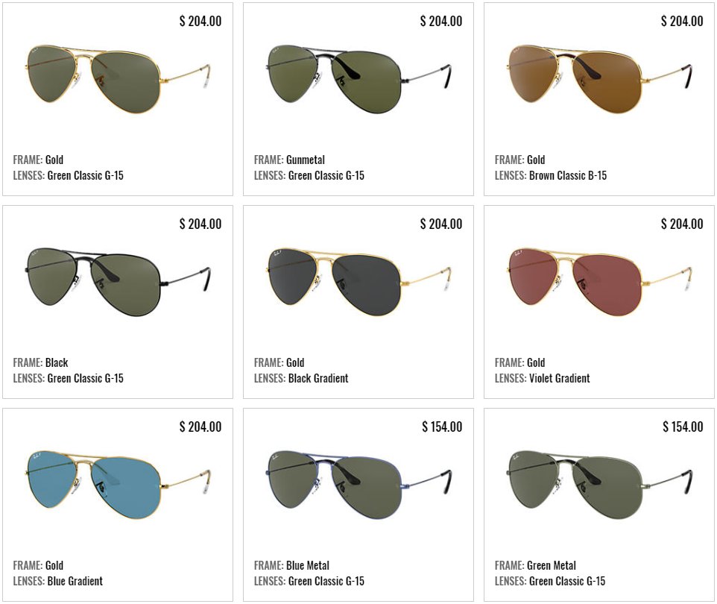Click the 'Brown Classic B-15' lenses label
This screenshot has height=604, width=717.
point(568,176)
